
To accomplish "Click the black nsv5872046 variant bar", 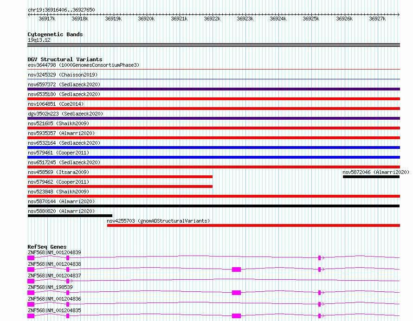I will coord(371,177).
